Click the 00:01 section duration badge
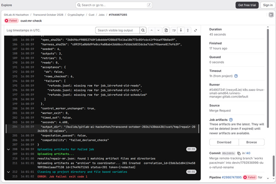The height and width of the screenshot is (184, 276). [191, 172]
